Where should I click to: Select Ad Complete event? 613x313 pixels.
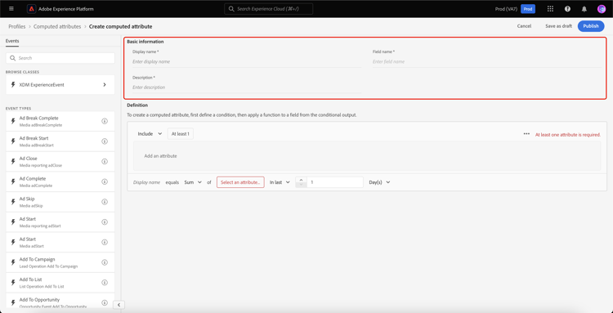pos(60,181)
